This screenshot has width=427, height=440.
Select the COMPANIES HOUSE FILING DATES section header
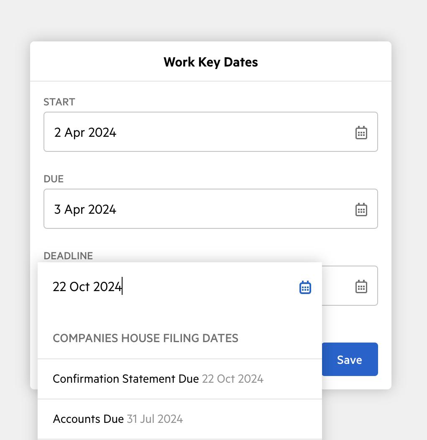coord(145,338)
